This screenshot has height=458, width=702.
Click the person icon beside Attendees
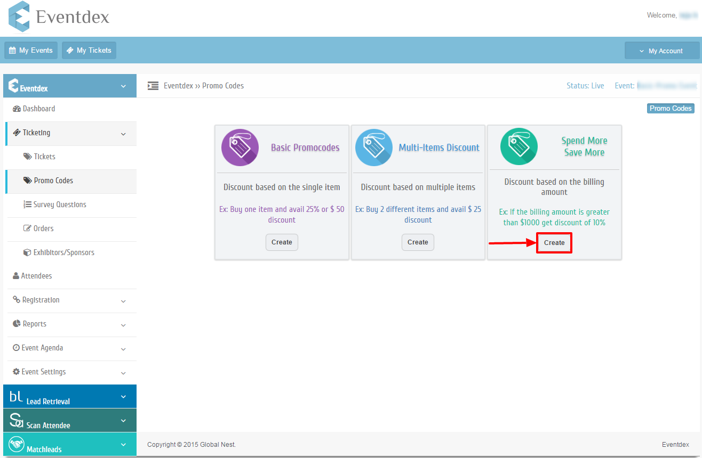click(x=16, y=276)
